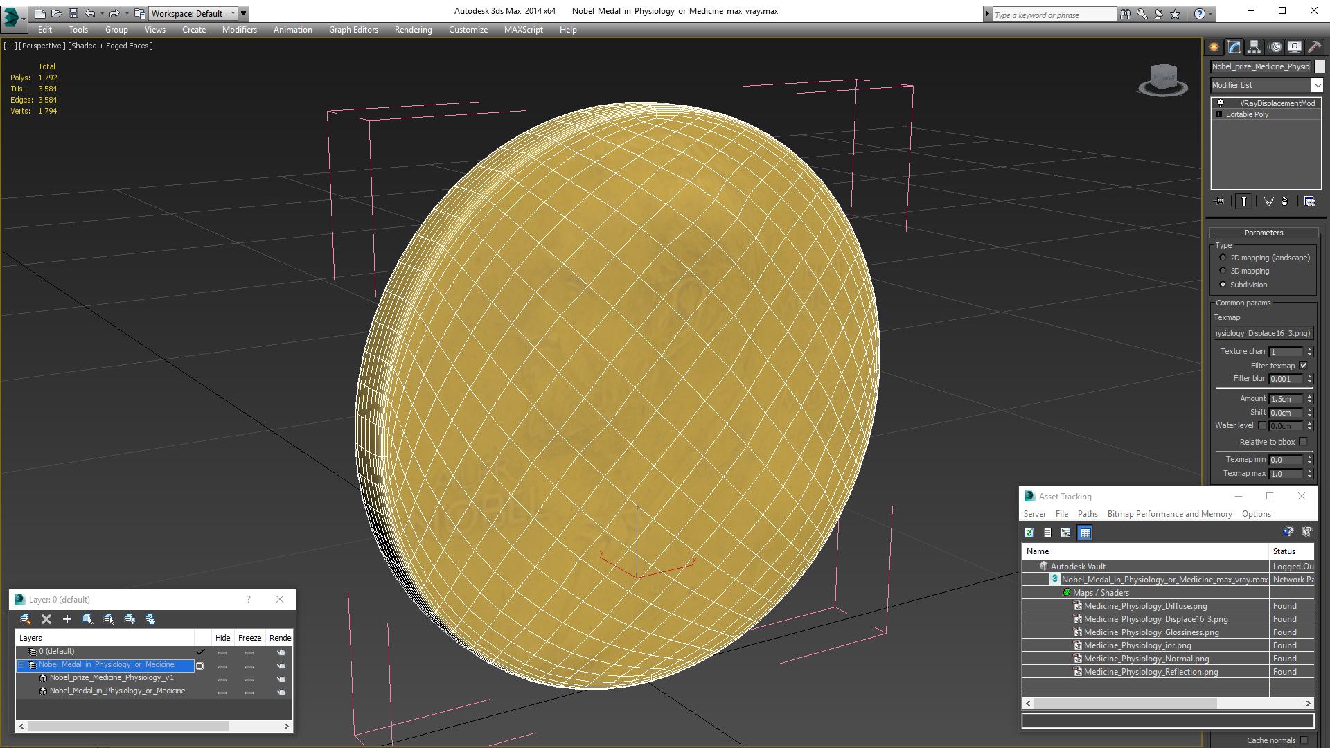Click the object color swatch next to name
1330x748 pixels.
[x=1320, y=66]
